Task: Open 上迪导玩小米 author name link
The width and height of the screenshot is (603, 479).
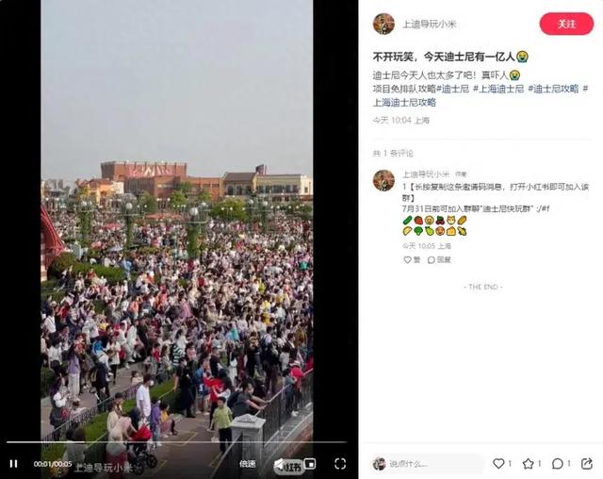Action: click(x=430, y=25)
